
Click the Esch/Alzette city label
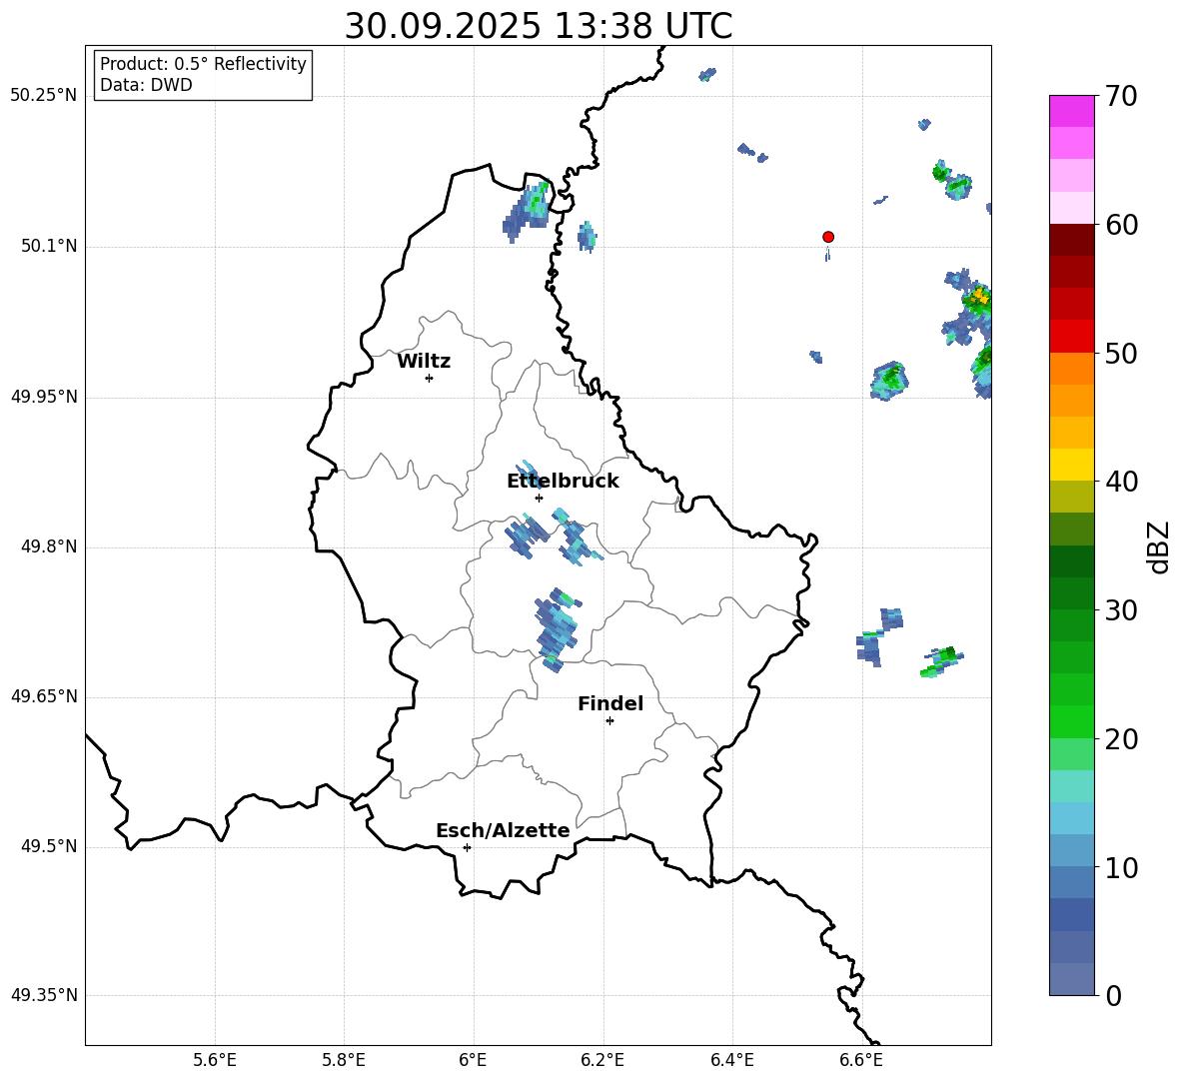[503, 830]
